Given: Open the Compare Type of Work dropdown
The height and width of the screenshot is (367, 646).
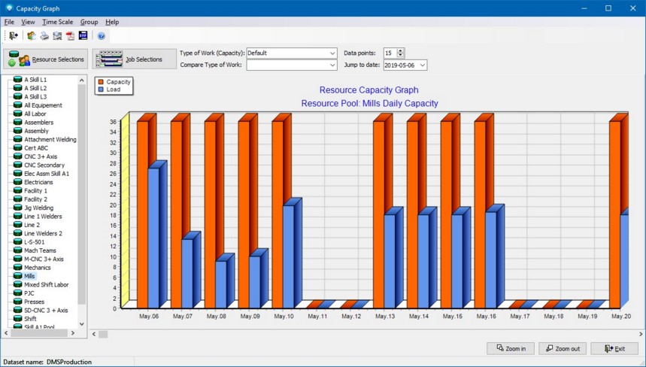Looking at the screenshot, I should click(x=332, y=65).
